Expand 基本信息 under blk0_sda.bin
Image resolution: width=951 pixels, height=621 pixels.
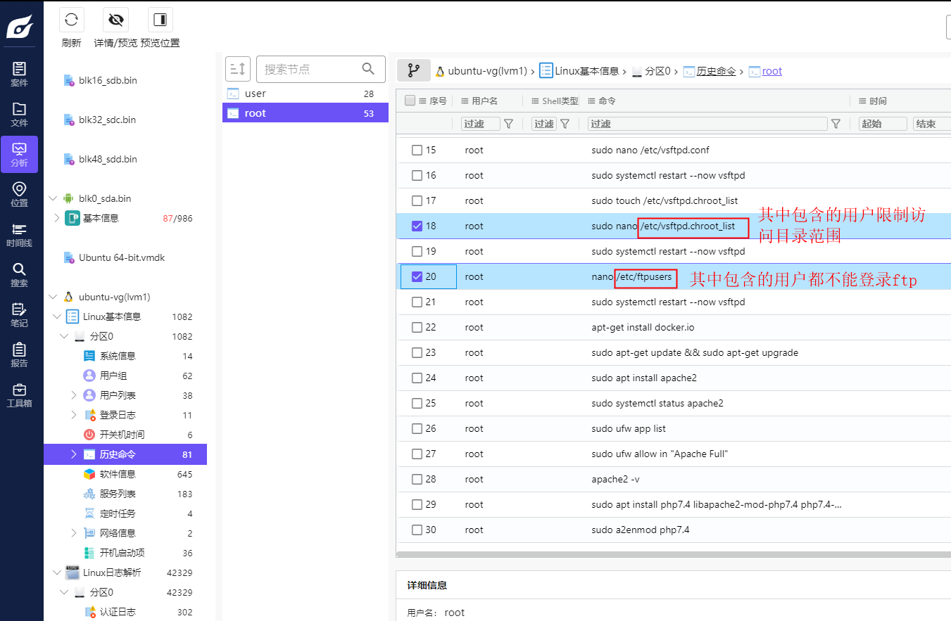click(x=57, y=218)
